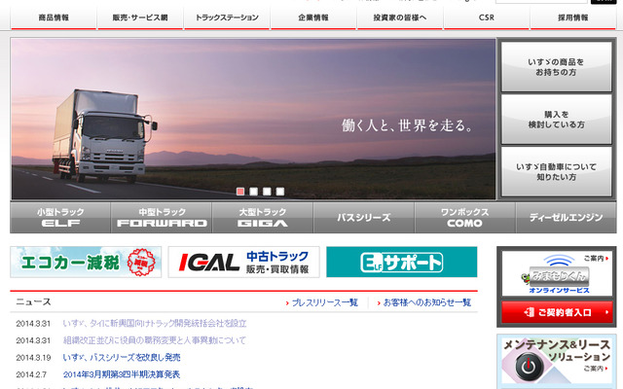Click the hero image with the white truck
This screenshot has width=623, height=389.
click(253, 119)
